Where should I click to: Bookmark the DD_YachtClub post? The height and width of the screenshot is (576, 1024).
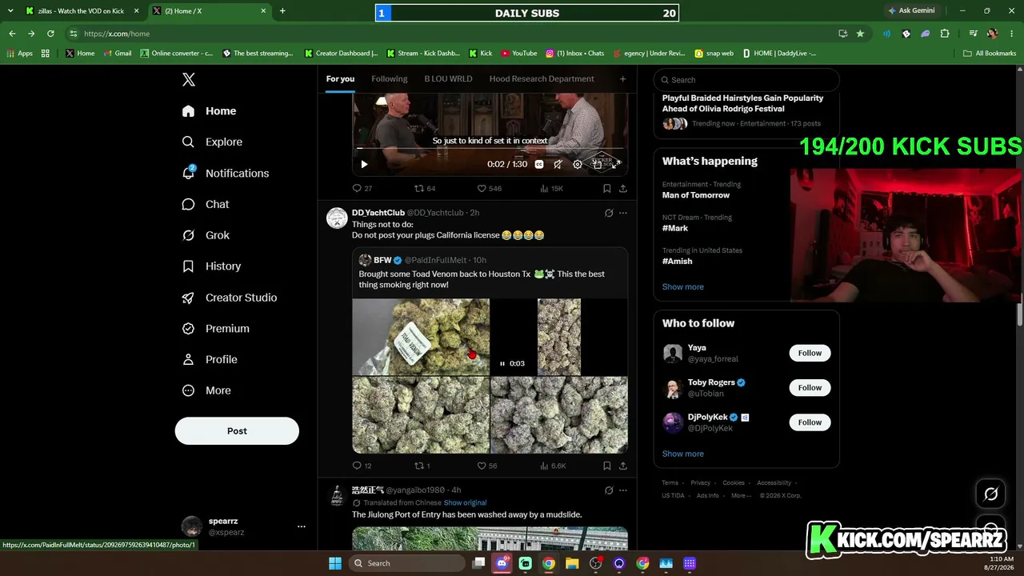pos(607,466)
